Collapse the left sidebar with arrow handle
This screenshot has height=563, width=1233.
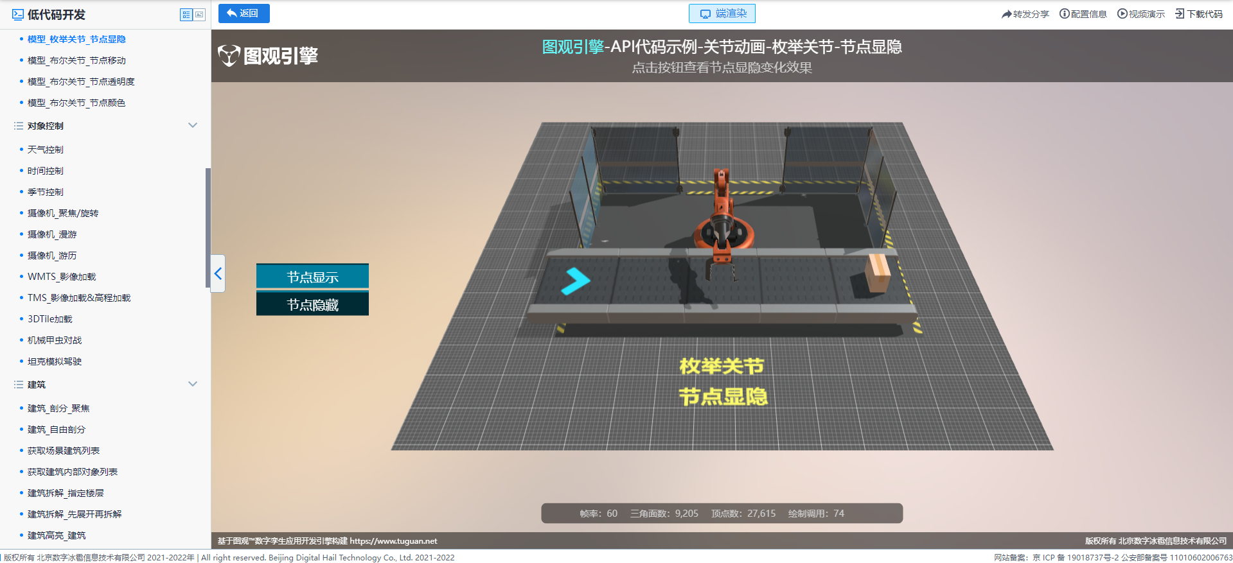pos(218,273)
